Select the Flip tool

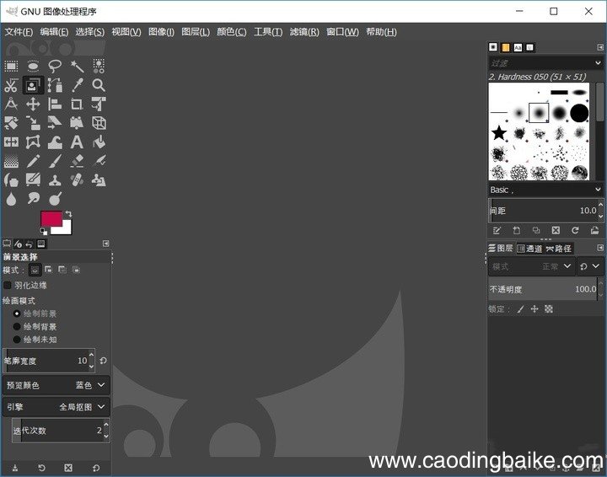[x=11, y=142]
